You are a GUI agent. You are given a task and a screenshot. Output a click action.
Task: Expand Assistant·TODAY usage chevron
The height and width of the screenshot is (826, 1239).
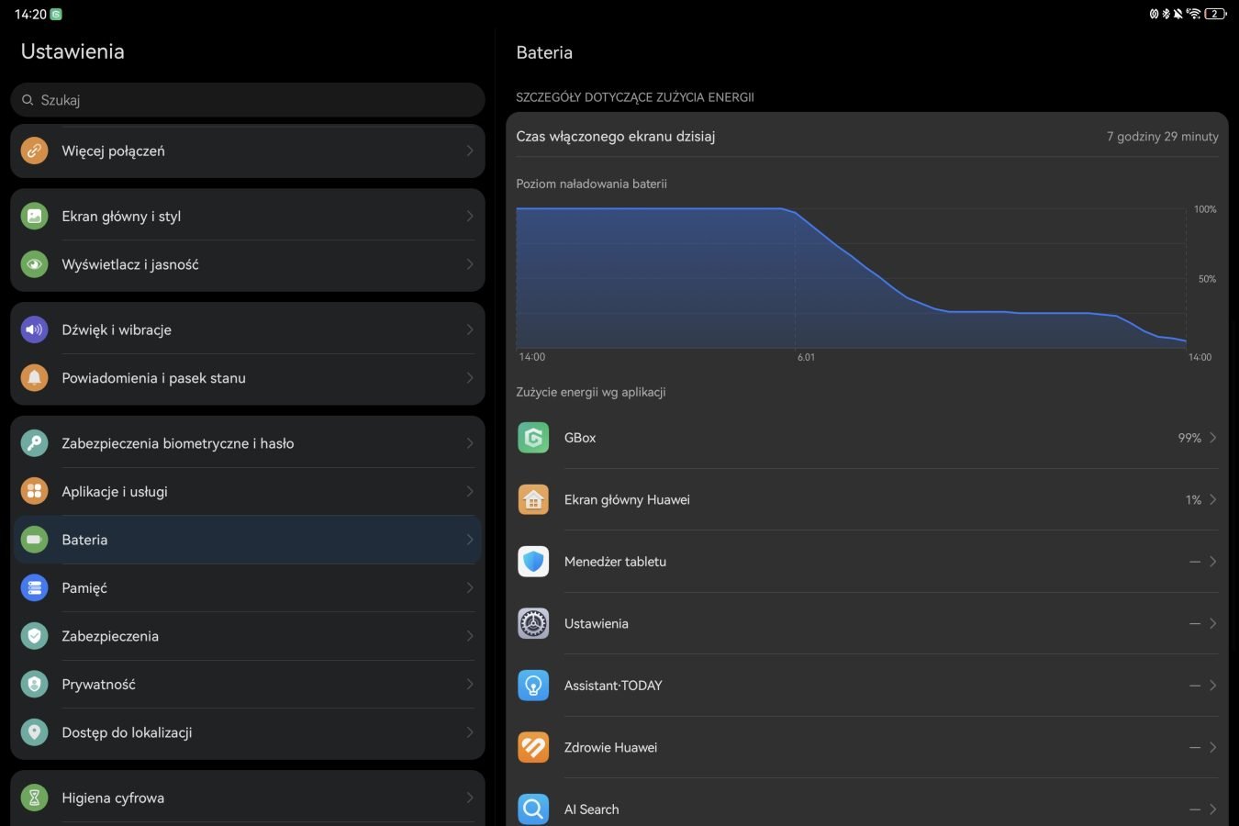click(x=1213, y=686)
